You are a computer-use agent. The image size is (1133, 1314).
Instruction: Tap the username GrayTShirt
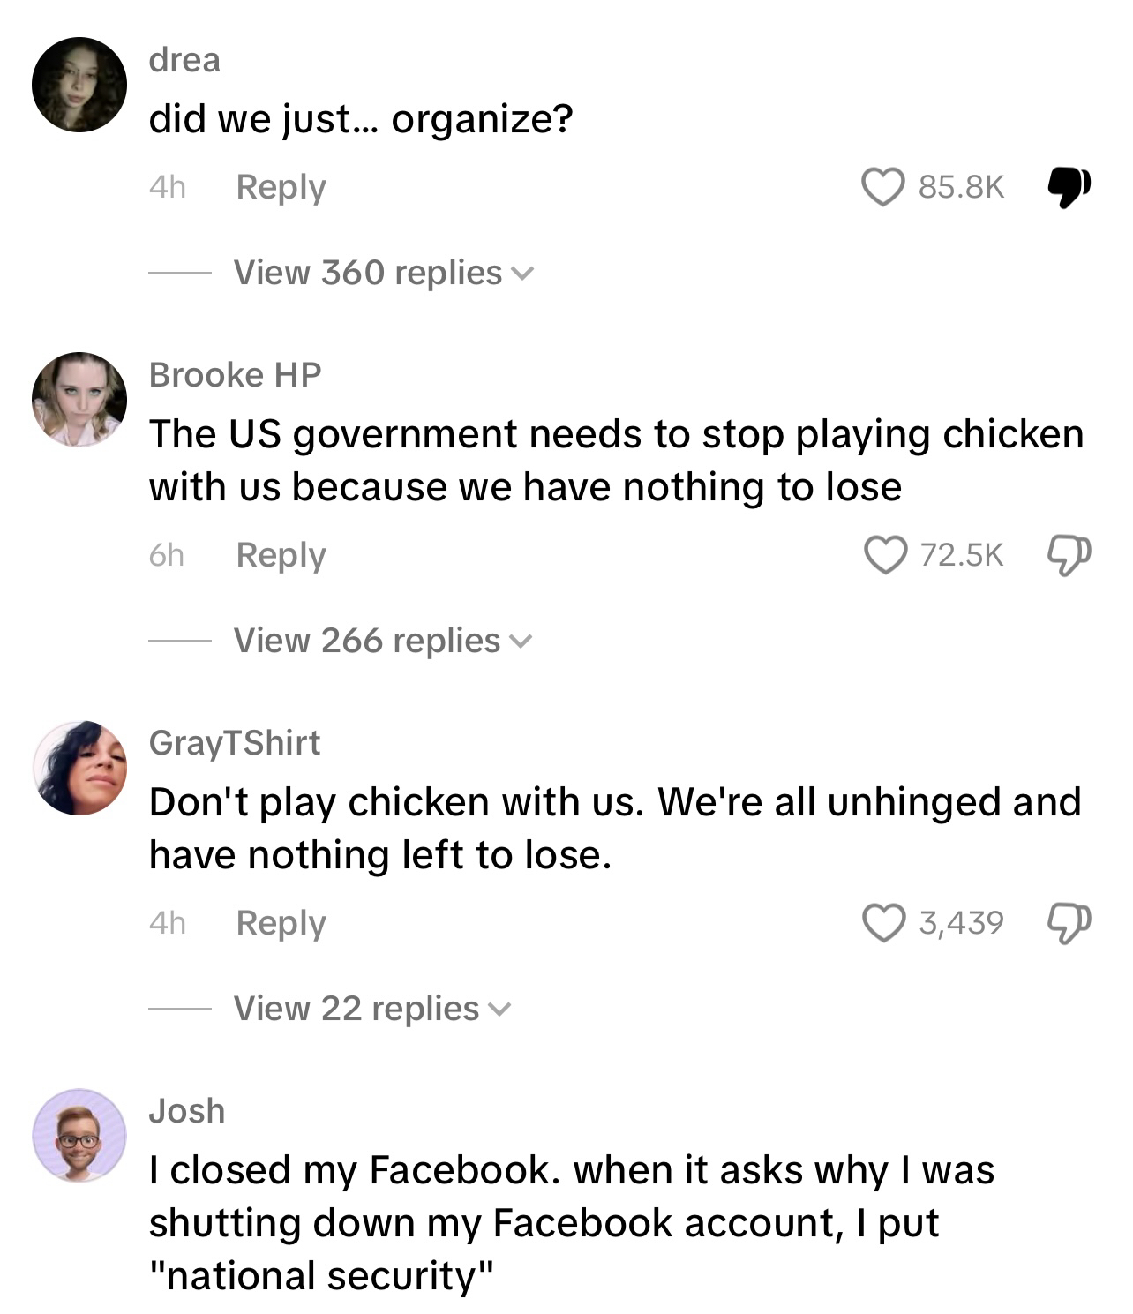[235, 743]
